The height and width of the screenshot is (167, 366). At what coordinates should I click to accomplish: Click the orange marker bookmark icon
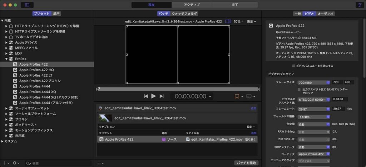click(237, 96)
